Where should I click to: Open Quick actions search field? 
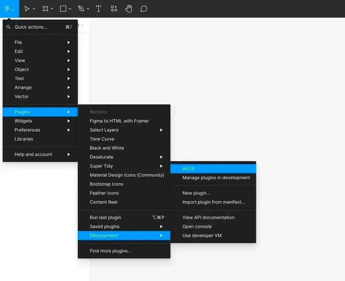coord(40,27)
